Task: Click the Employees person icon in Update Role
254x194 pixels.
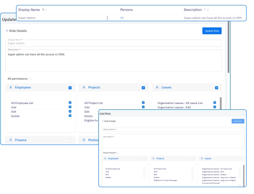Action: tap(11, 88)
